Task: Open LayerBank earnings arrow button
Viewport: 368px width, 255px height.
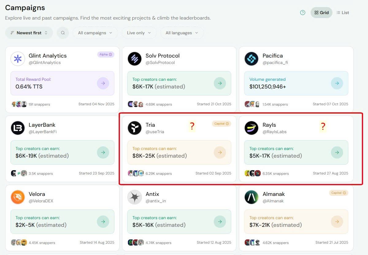Action: click(x=103, y=152)
